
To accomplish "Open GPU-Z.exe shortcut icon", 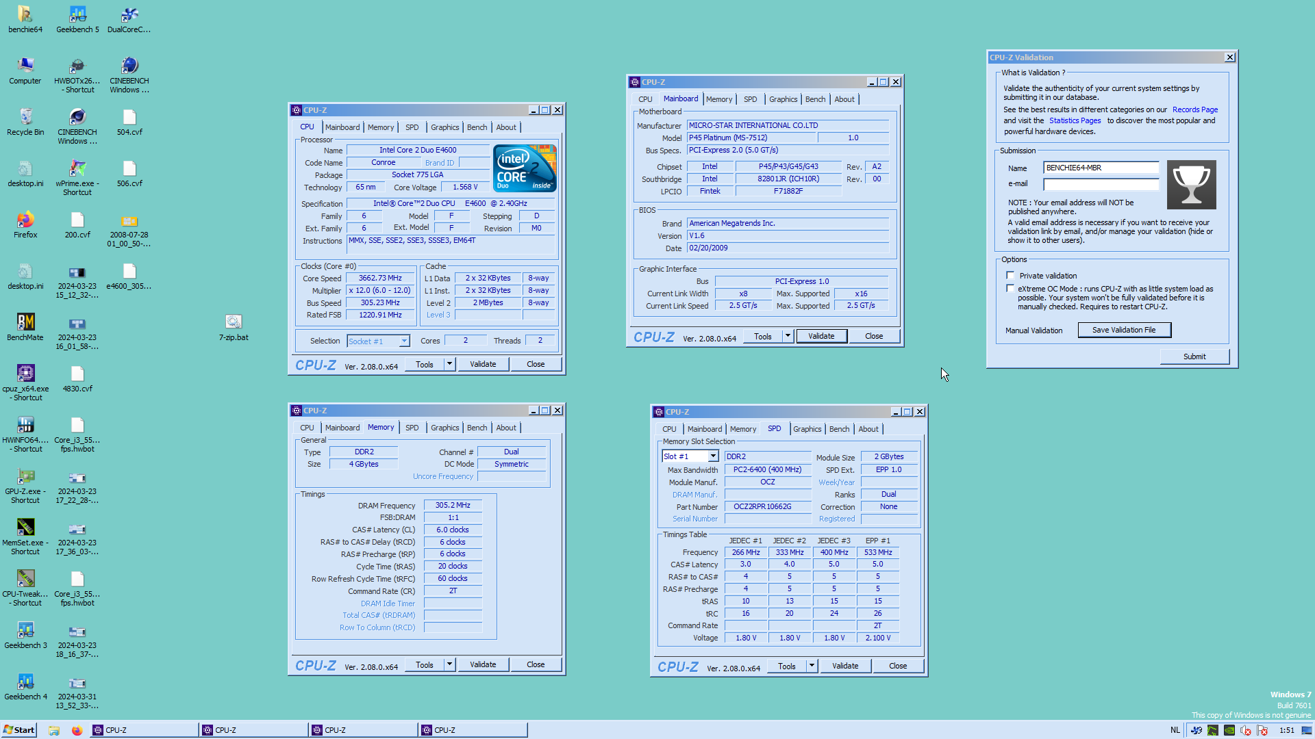I will [x=25, y=485].
